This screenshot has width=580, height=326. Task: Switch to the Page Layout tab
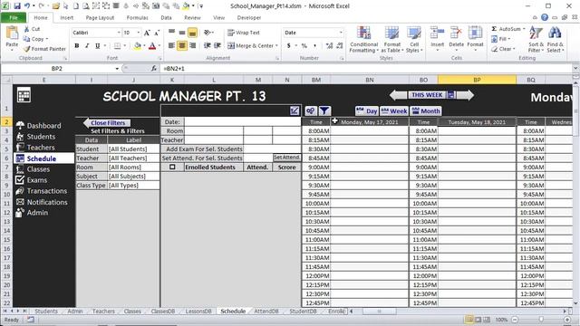pos(100,18)
